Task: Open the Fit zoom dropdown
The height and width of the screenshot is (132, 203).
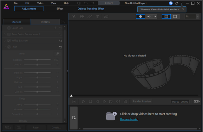Action: pos(192,16)
